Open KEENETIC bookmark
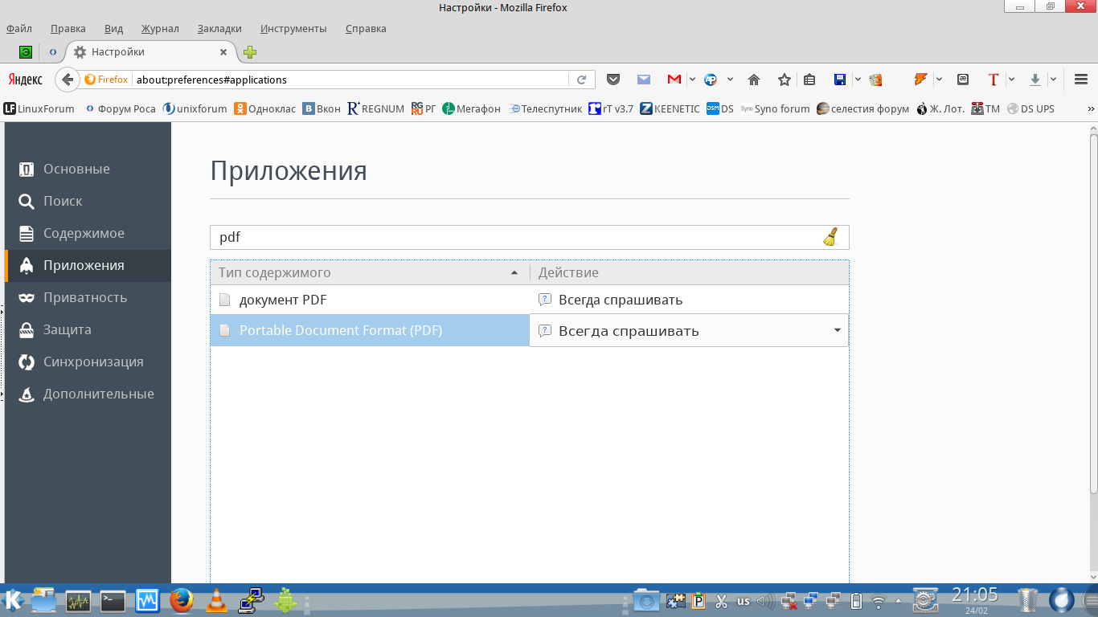The width and height of the screenshot is (1098, 617). click(x=670, y=108)
